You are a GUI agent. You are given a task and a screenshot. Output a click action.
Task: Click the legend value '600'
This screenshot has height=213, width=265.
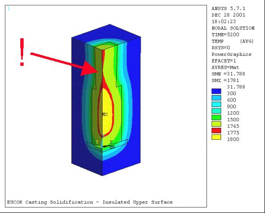point(231,100)
